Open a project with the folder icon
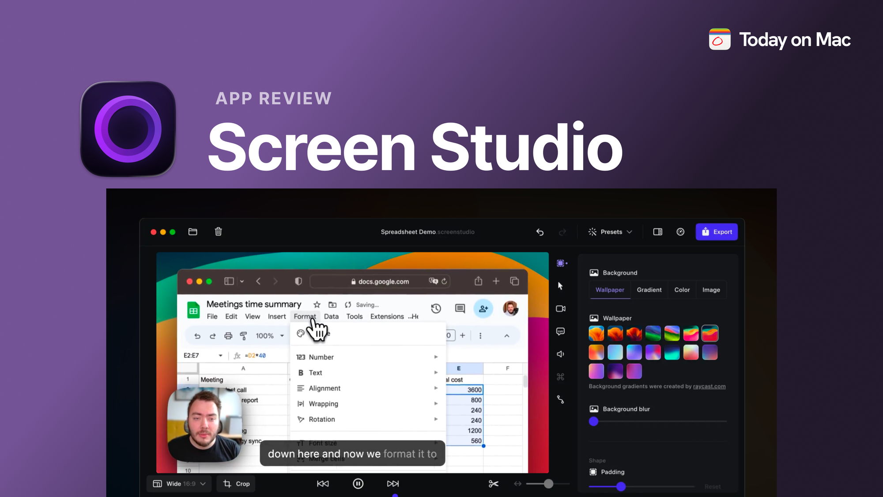 192,231
